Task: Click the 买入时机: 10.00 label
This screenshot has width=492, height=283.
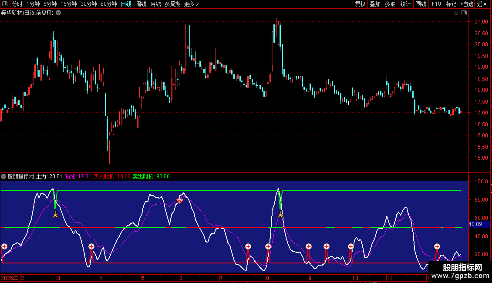Action: tap(112, 176)
